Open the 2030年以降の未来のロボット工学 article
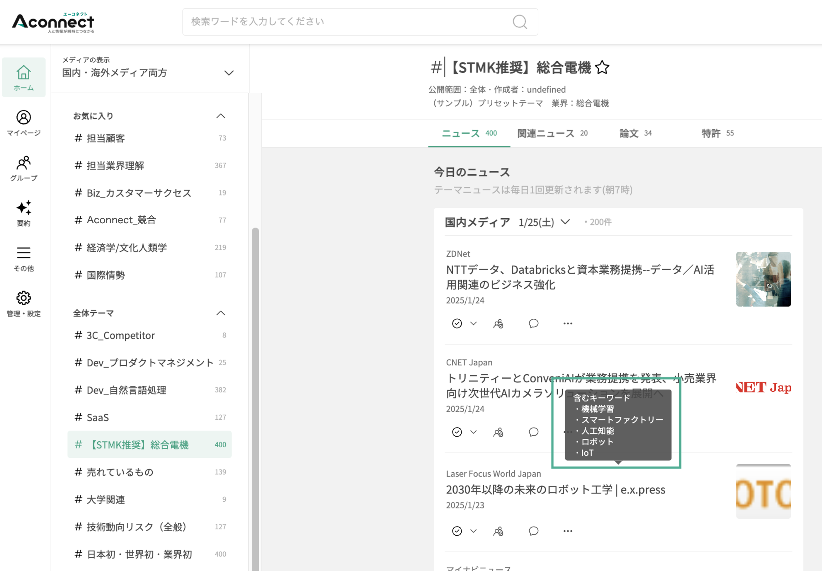 click(555, 490)
